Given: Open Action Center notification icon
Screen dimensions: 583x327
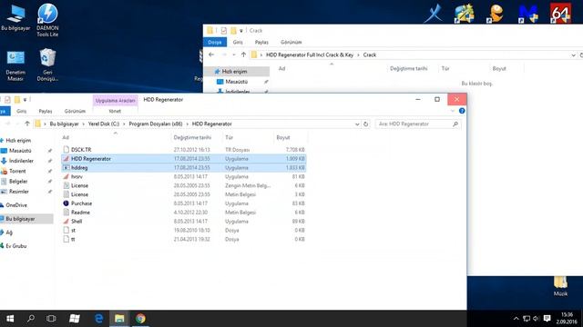Looking at the screenshot, I should pos(547,319).
